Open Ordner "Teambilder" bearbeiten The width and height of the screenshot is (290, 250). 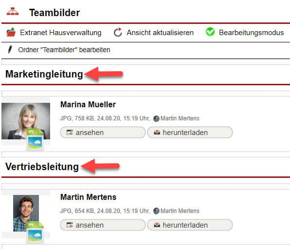tap(64, 50)
